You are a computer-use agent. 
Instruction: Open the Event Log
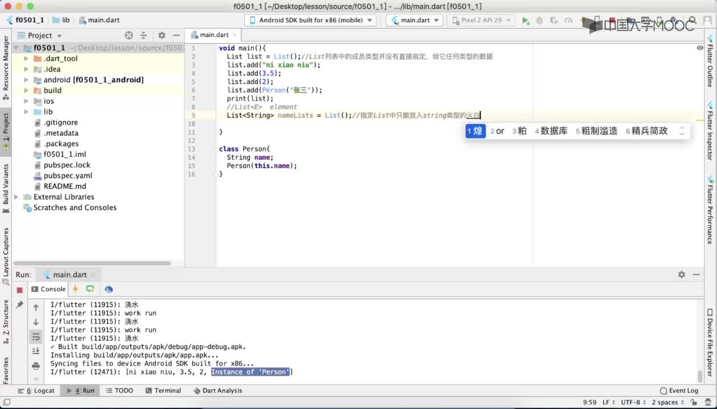tap(679, 391)
